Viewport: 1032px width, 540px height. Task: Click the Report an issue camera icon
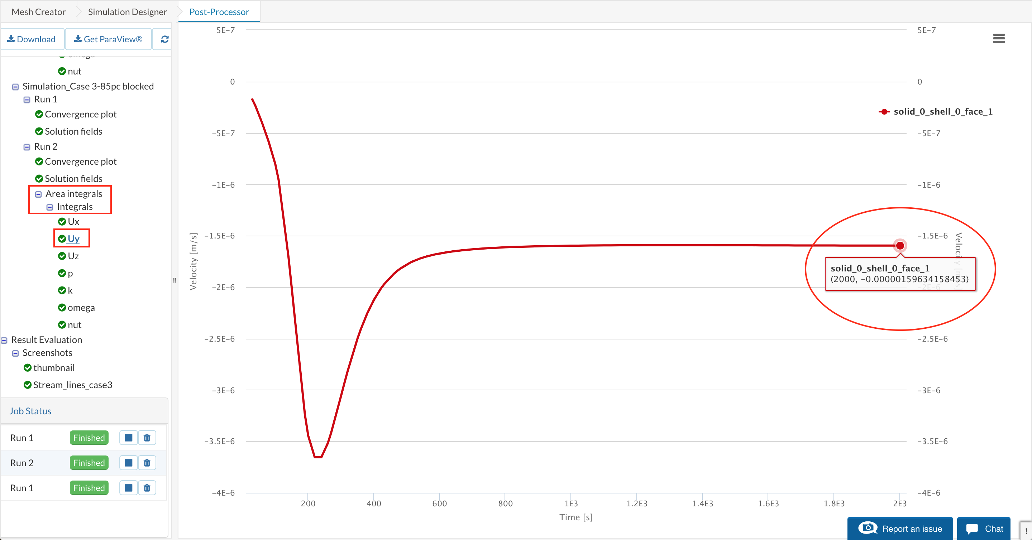[868, 528]
